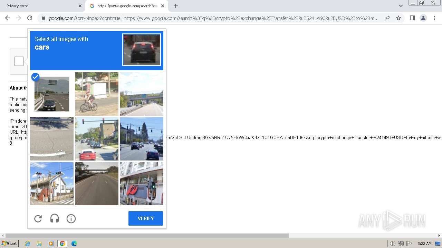Viewport: 442px width, 248px height.
Task: Tick the I'm not a robot checkbox
Action: (19, 61)
